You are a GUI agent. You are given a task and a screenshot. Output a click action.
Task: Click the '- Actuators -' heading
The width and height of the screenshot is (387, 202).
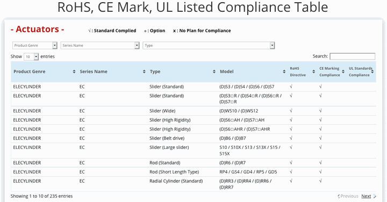pyautogui.click(x=38, y=29)
